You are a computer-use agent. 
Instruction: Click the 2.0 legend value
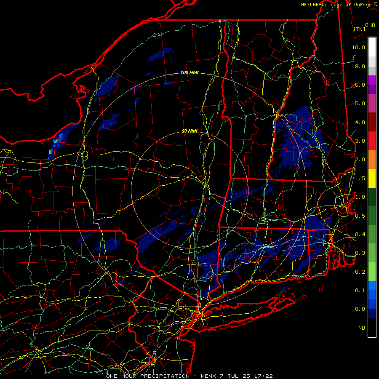point(360,160)
